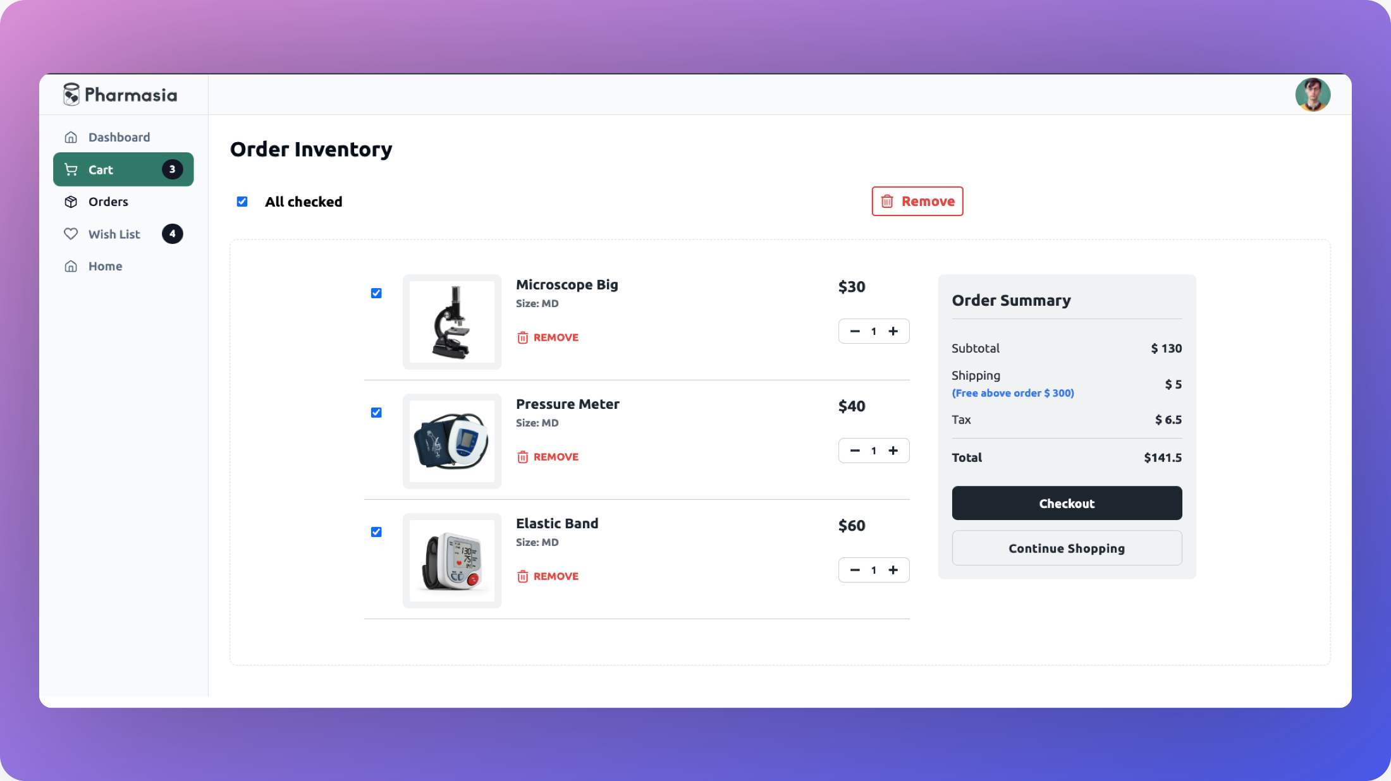Select the Orders menu item

click(108, 202)
